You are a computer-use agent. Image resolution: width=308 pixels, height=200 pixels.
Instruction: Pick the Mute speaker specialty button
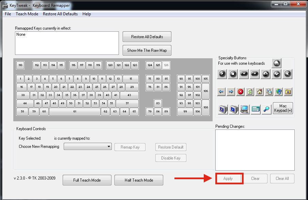point(287,74)
